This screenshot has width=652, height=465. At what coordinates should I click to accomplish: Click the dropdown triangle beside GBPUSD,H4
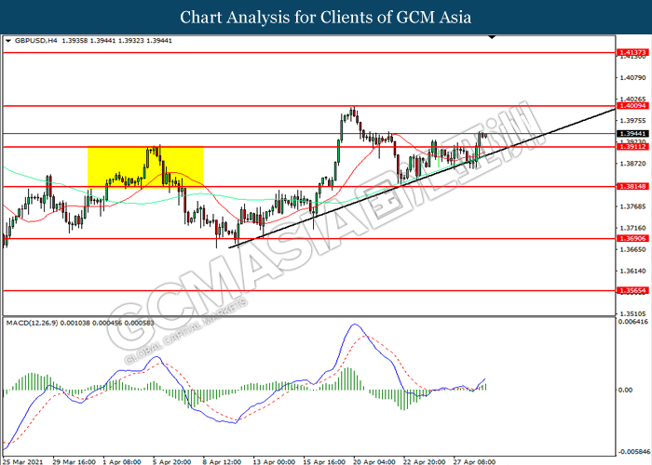pos(8,41)
